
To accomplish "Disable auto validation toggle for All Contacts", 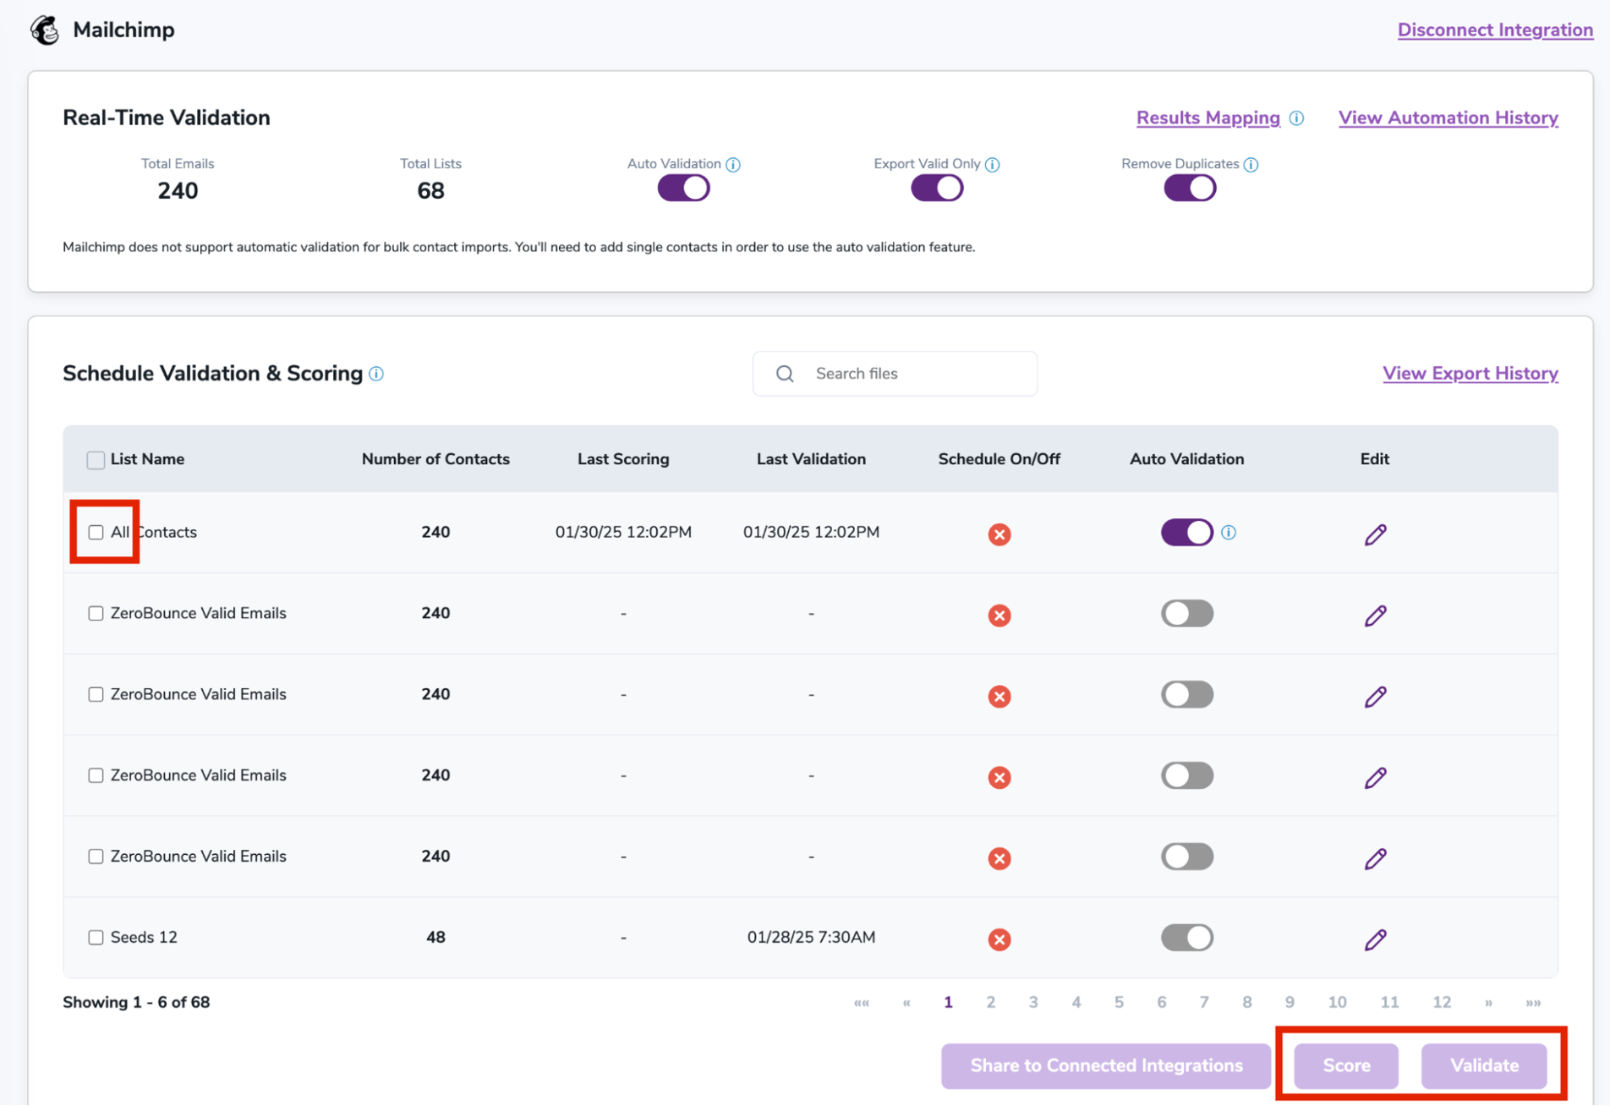I will coord(1186,533).
